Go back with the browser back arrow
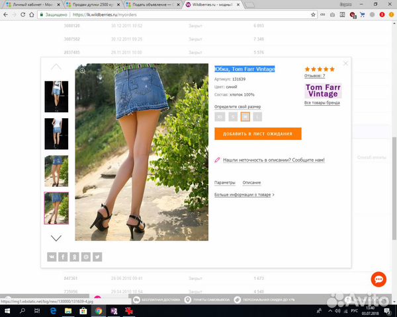397x317 pixels. 5,15
